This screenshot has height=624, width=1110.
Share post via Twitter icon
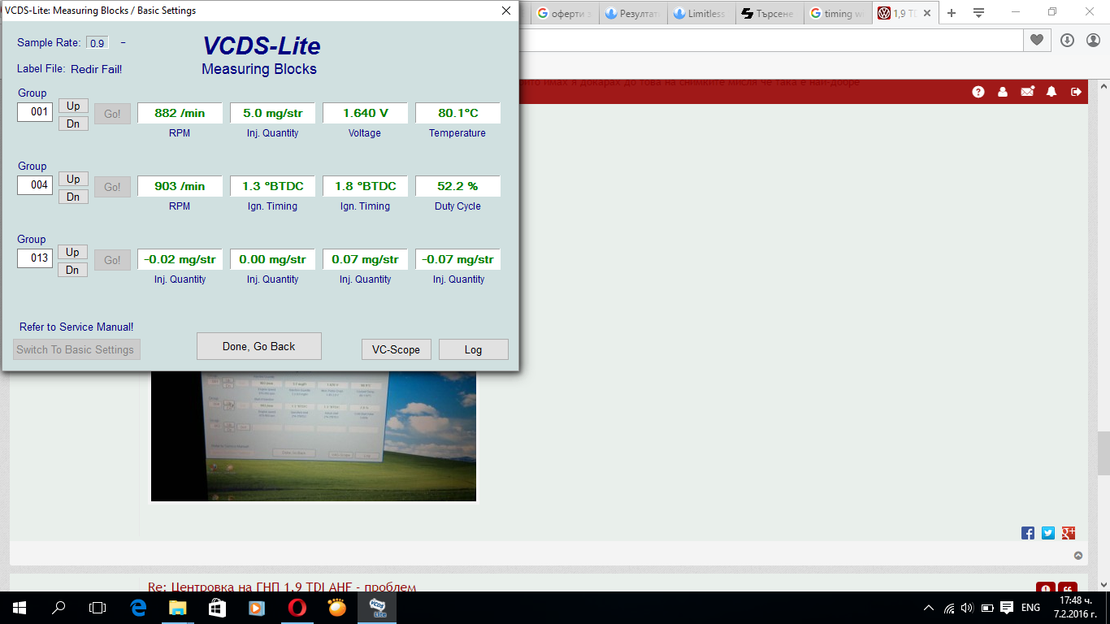(1048, 533)
